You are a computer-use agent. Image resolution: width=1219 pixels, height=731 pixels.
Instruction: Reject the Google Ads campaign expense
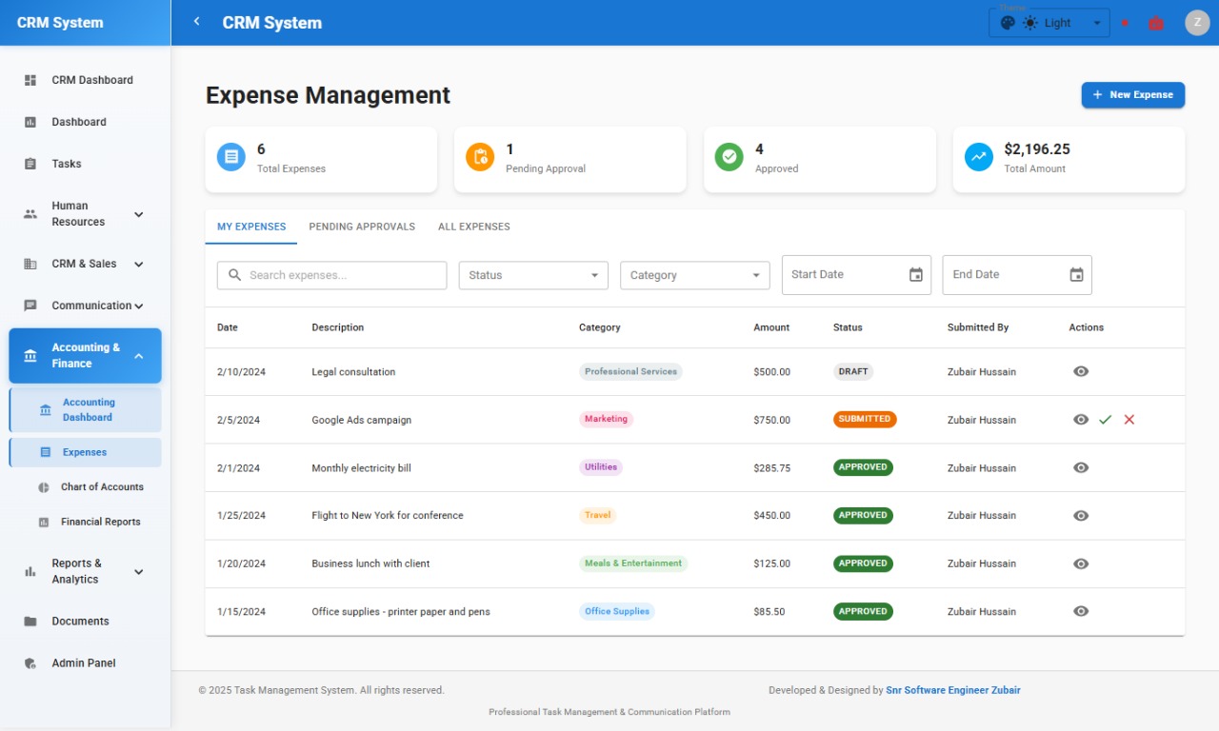pos(1129,419)
